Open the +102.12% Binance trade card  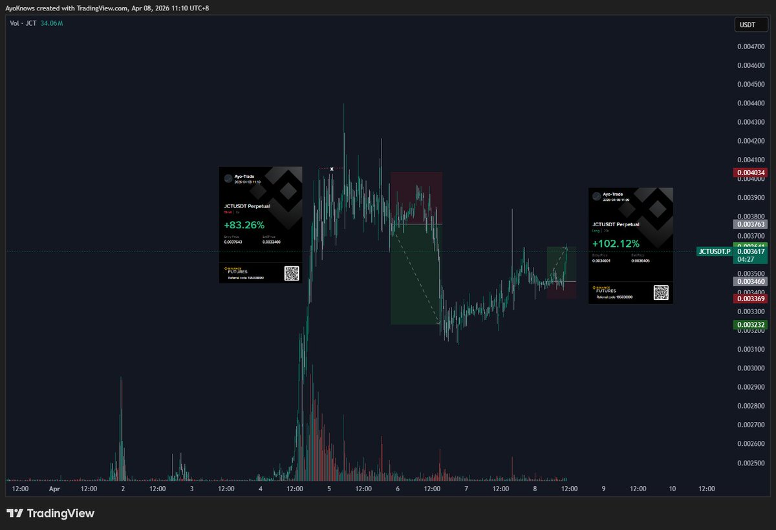(x=630, y=246)
